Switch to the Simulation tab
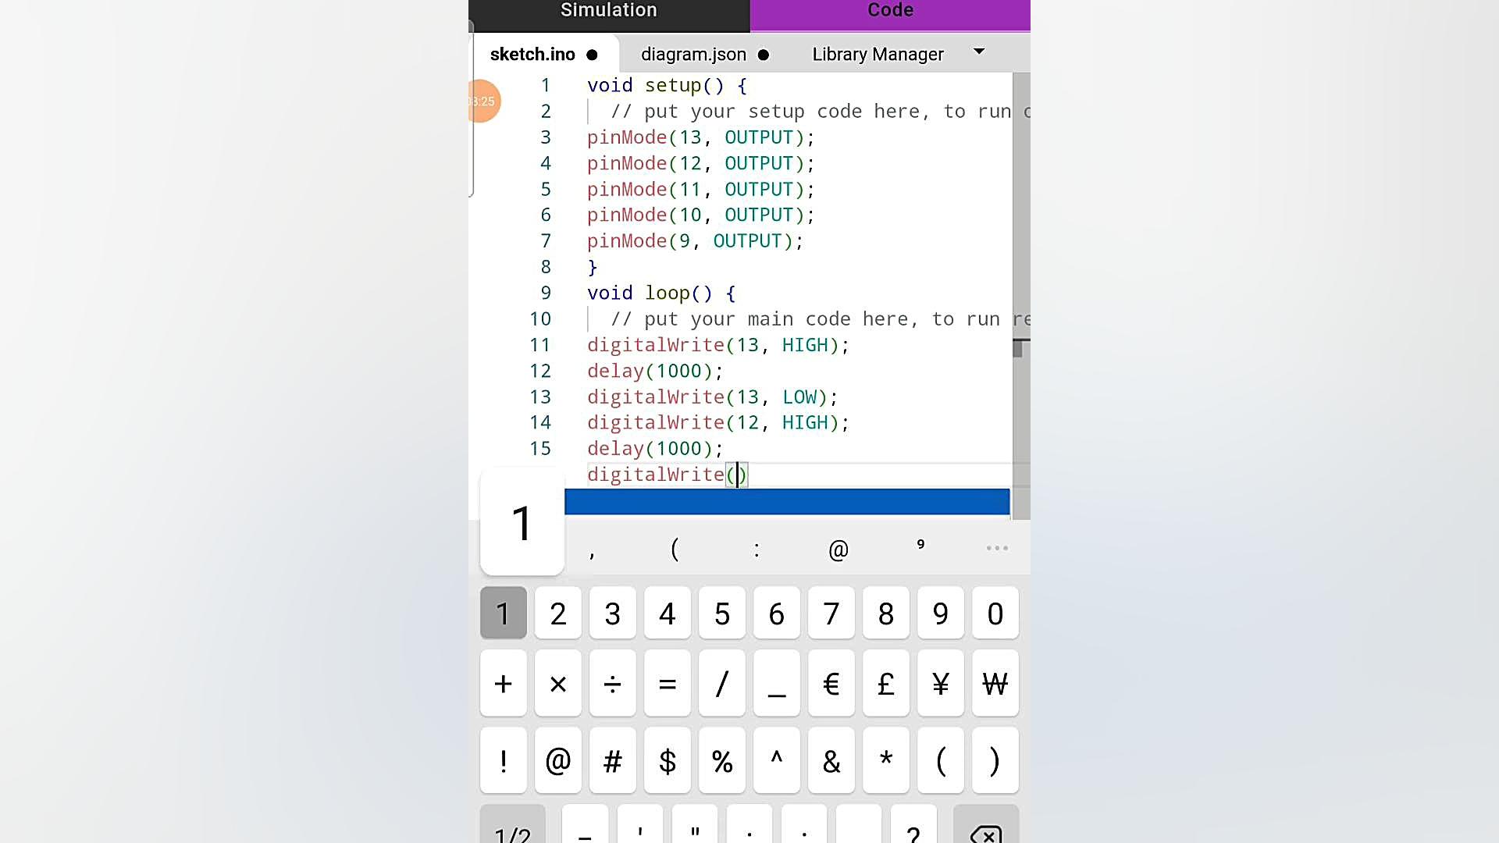The image size is (1499, 843). click(x=608, y=11)
